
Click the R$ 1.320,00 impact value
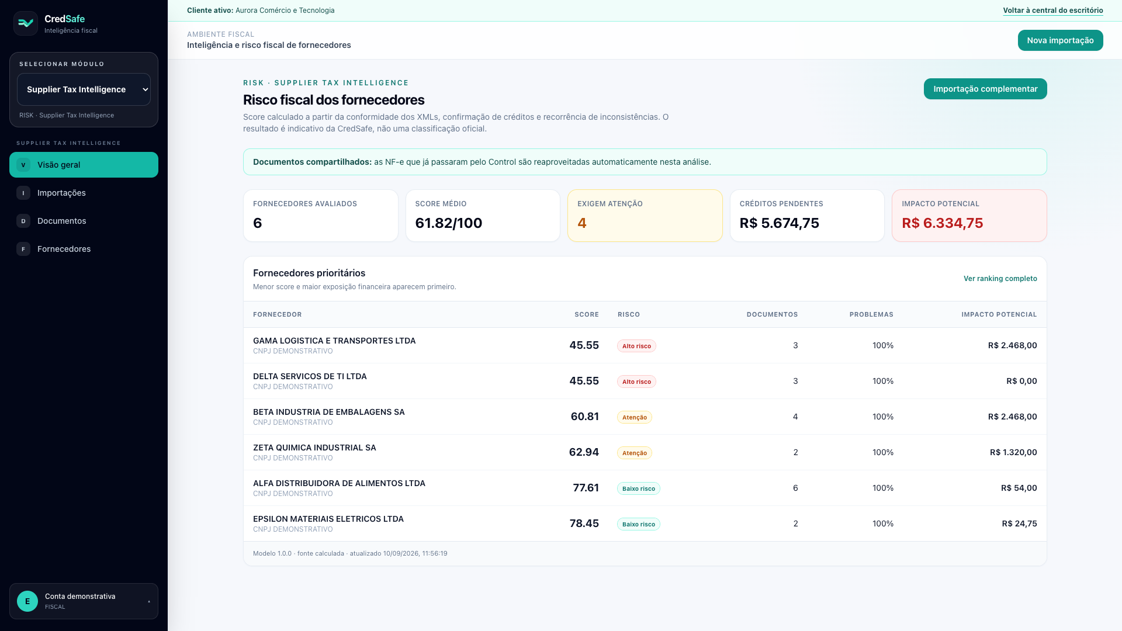click(x=1013, y=452)
